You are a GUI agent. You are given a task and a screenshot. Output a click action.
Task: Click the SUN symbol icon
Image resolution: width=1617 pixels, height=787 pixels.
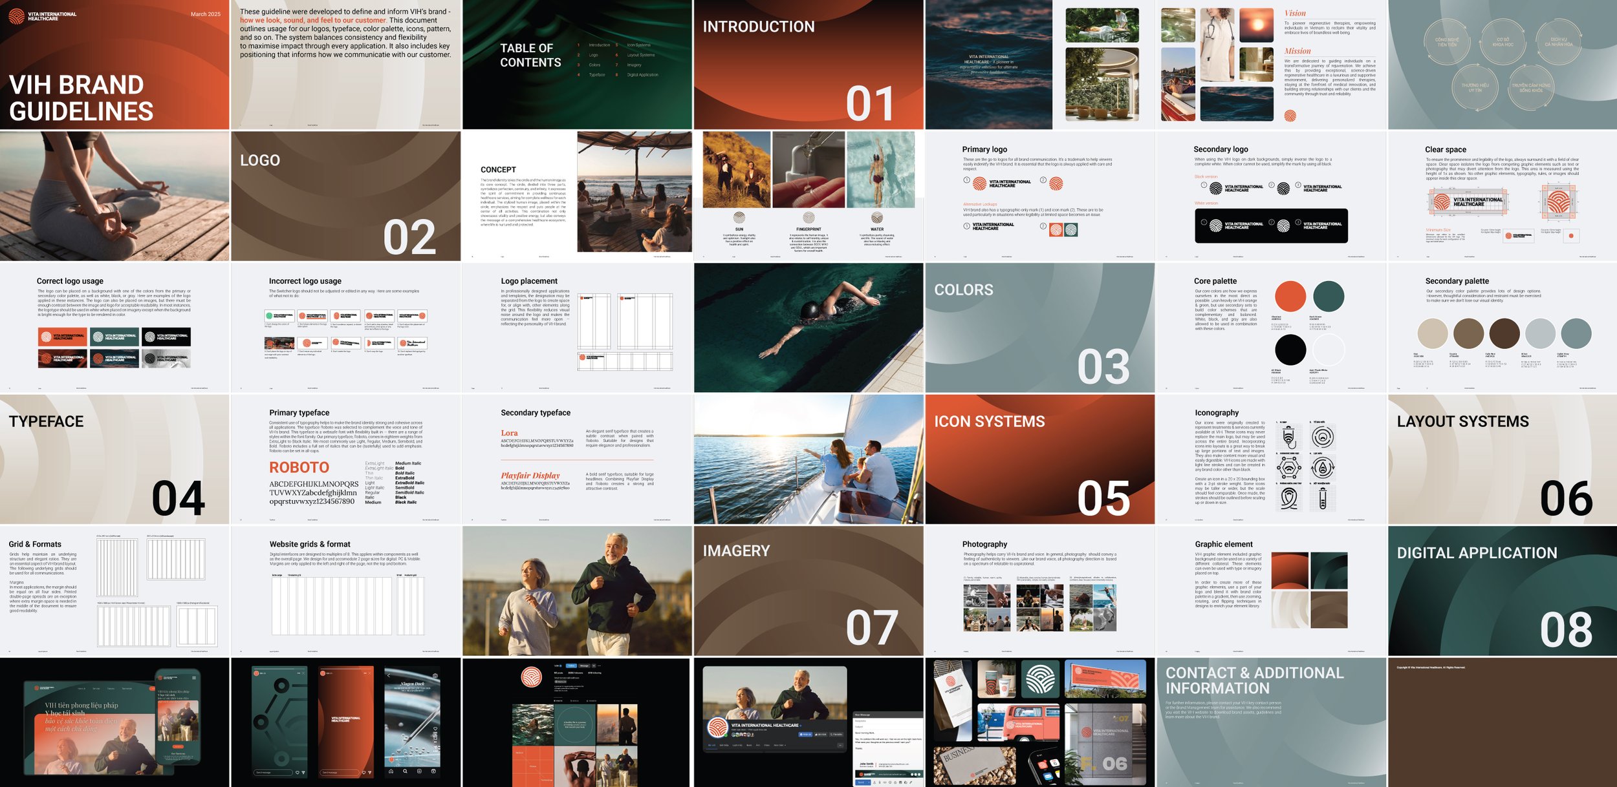click(739, 218)
